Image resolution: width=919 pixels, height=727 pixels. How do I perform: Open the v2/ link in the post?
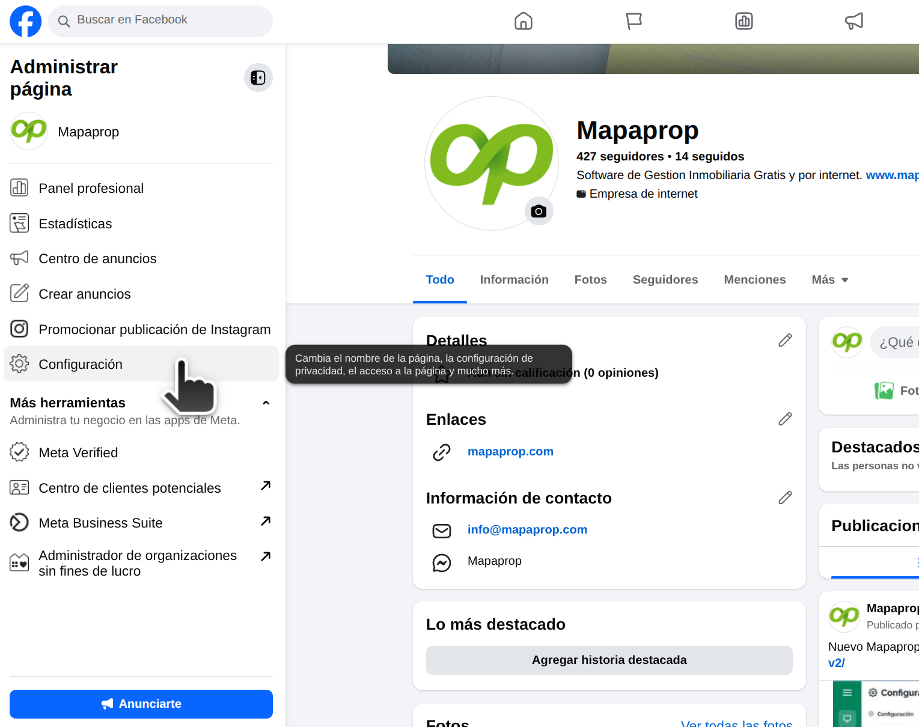[837, 663]
